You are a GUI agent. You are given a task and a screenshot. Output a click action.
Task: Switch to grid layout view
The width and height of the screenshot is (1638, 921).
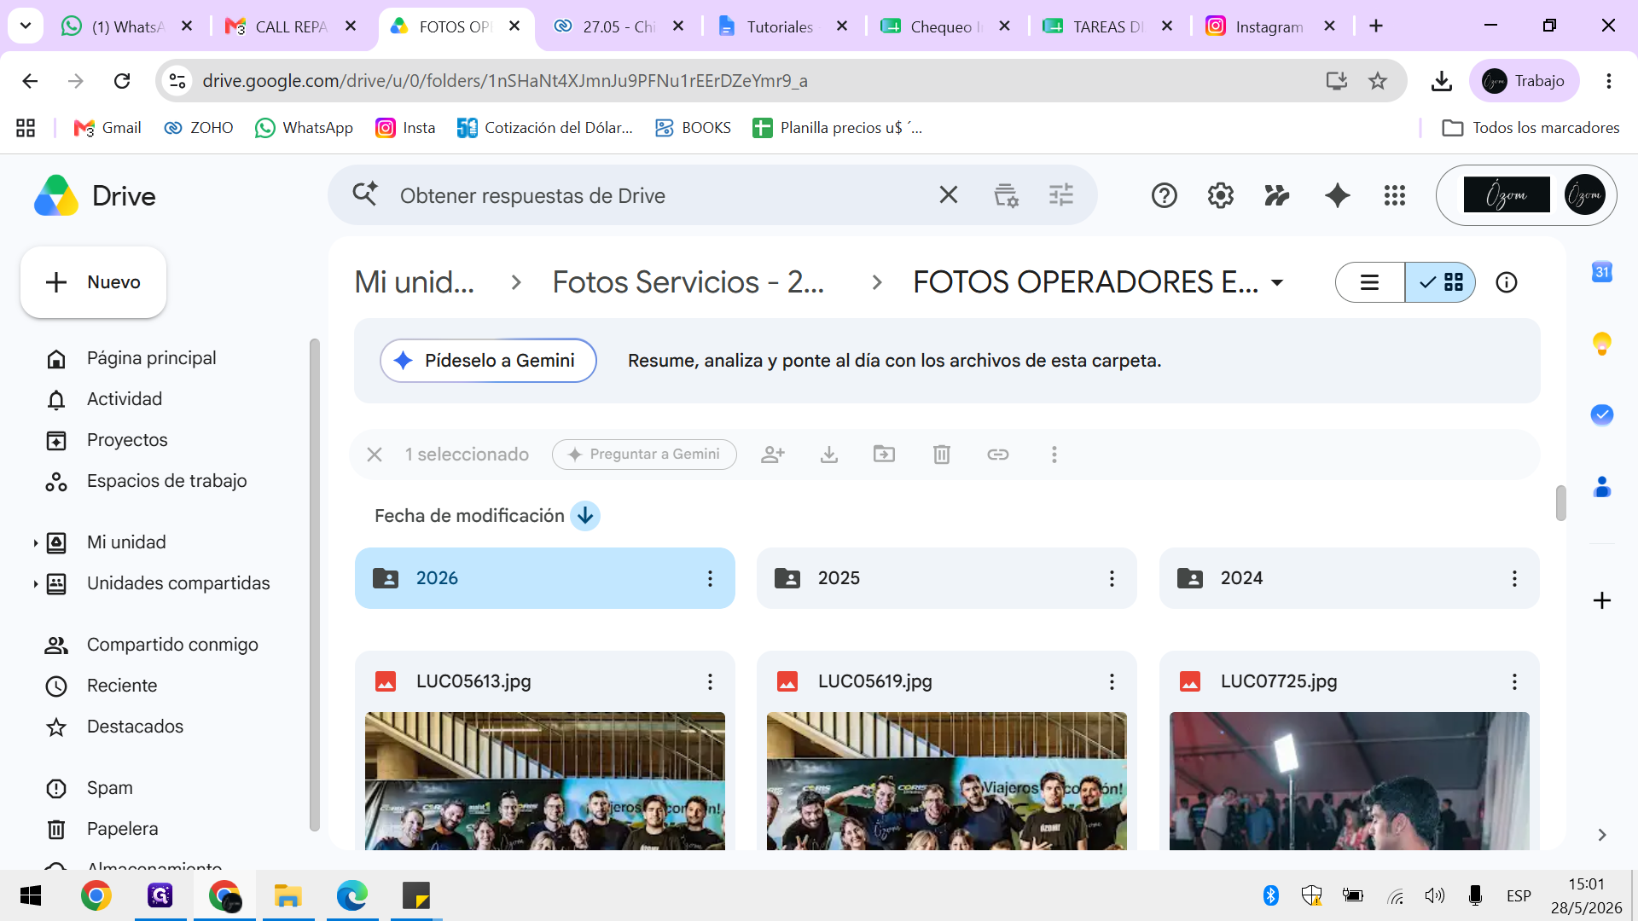click(1440, 282)
